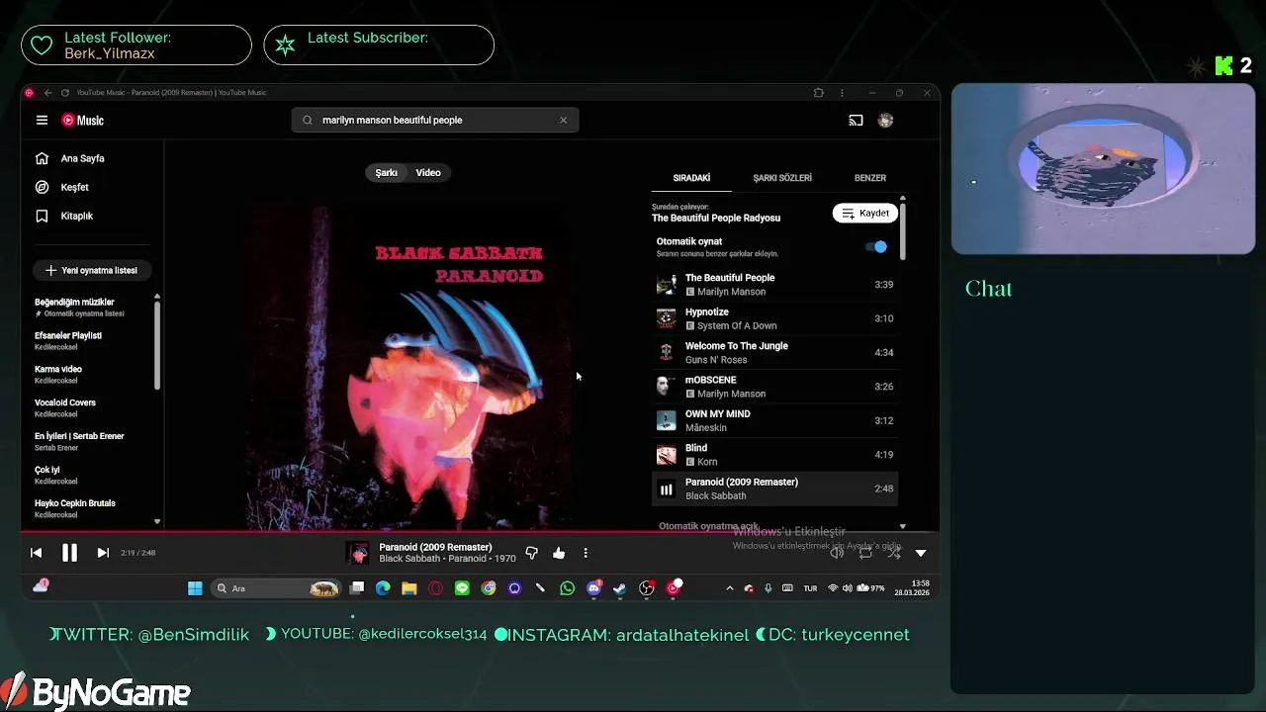Click the search magnifier icon

pos(307,121)
